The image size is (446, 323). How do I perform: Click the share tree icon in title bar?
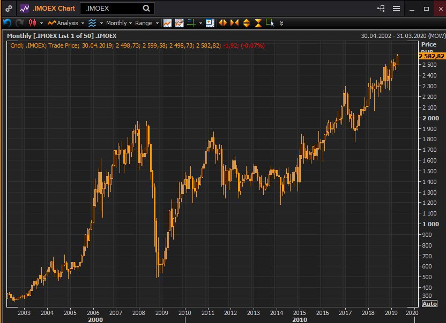pyautogui.click(x=381, y=9)
